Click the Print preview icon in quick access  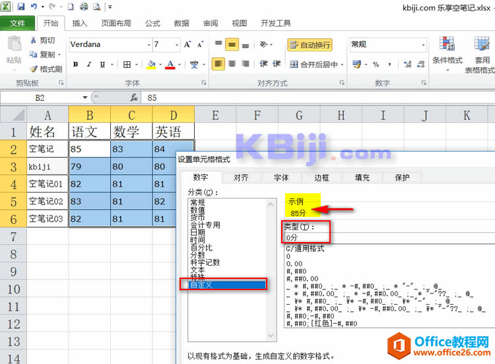96,7
